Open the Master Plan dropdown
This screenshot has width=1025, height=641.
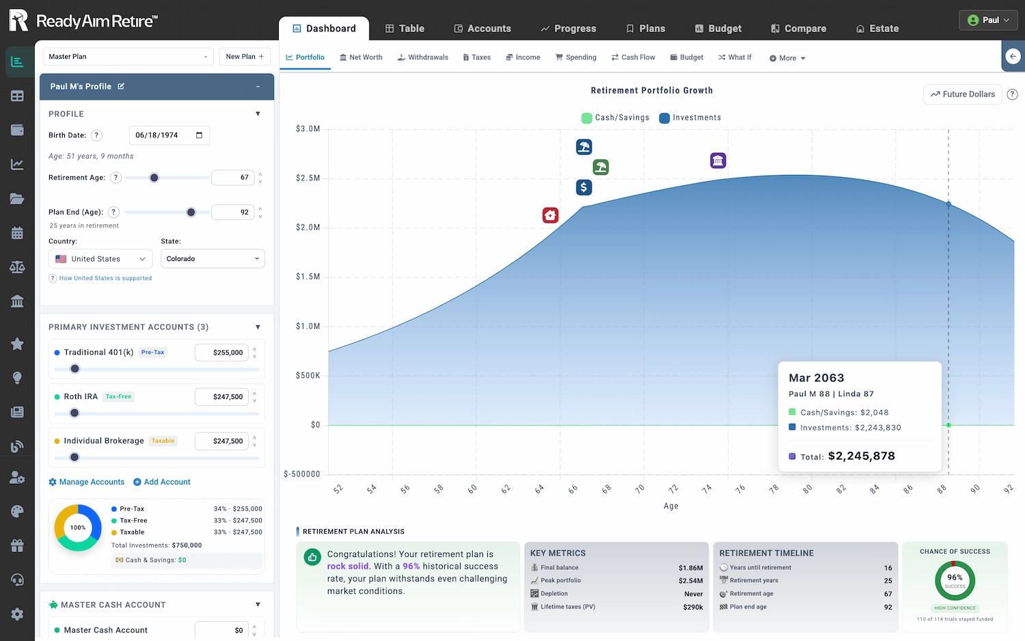pos(128,57)
